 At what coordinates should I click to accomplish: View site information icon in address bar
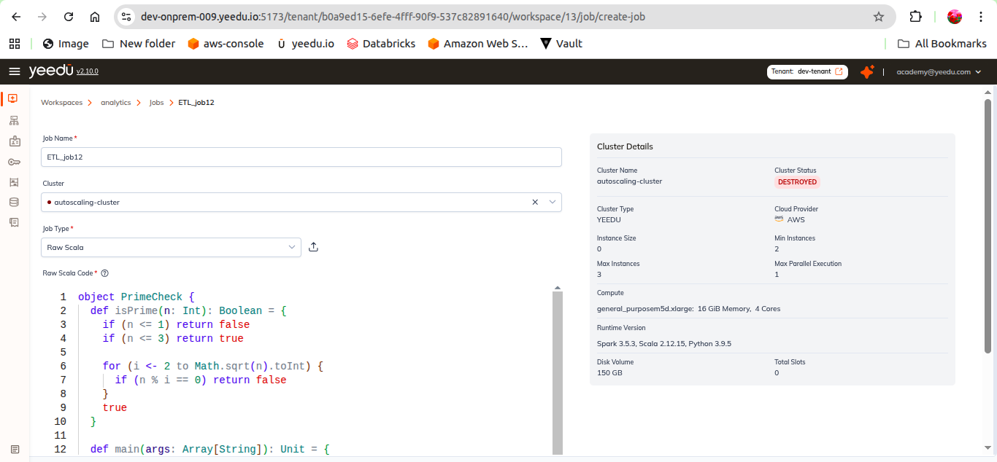click(x=126, y=17)
